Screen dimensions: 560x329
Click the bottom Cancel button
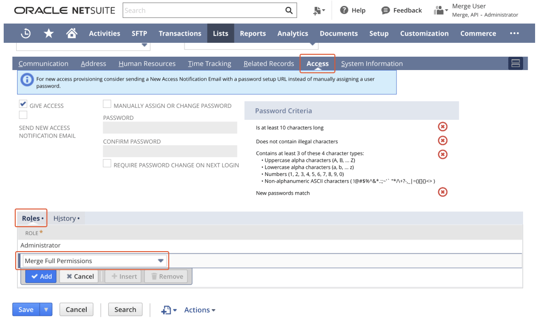point(77,310)
